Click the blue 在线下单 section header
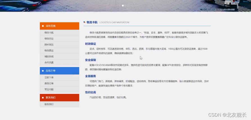251x120 pixels. [60, 71]
